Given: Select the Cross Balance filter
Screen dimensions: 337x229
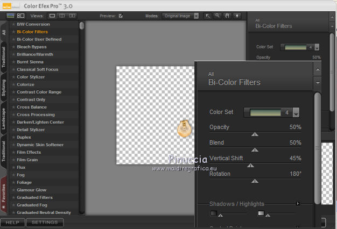Looking at the screenshot, I should point(32,107).
